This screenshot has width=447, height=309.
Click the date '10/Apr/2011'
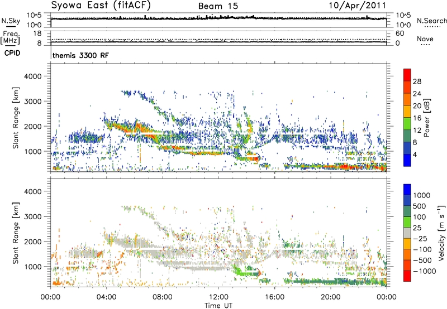point(358,6)
